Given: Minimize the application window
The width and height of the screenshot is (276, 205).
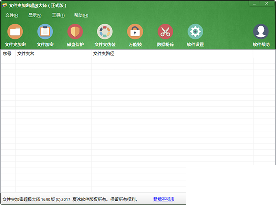Looking at the screenshot, I should (254, 4).
